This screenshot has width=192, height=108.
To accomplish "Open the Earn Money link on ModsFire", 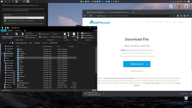I will coord(154,22).
